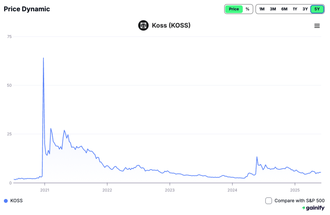Click the 2021 x-axis label
This screenshot has height=215, width=330.
coord(44,190)
